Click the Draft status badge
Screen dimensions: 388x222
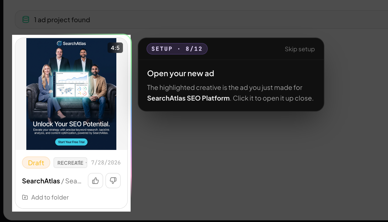click(36, 163)
